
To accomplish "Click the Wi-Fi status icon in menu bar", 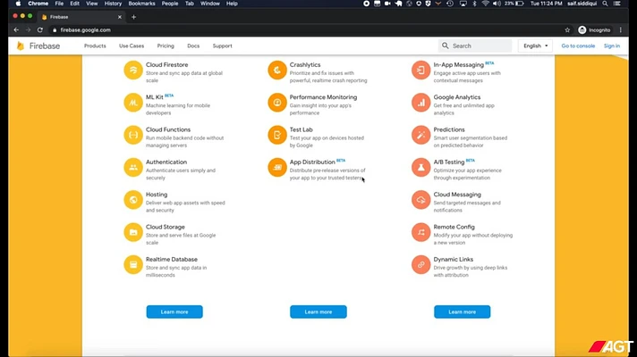I will click(x=485, y=4).
